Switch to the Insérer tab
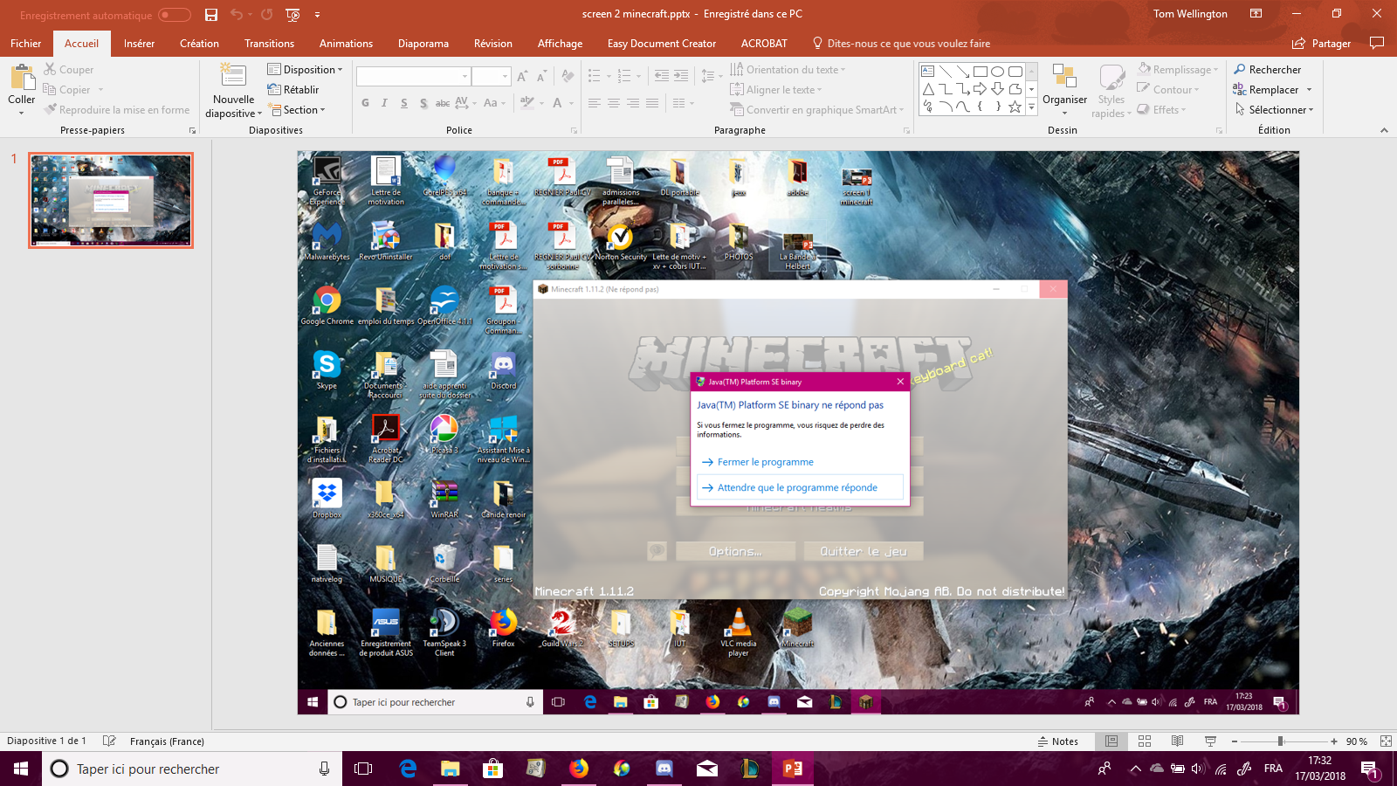This screenshot has height=786, width=1397. click(139, 43)
